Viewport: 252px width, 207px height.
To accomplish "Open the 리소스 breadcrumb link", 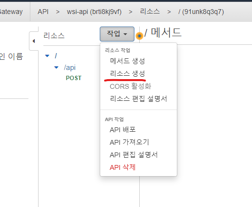I will (x=150, y=12).
